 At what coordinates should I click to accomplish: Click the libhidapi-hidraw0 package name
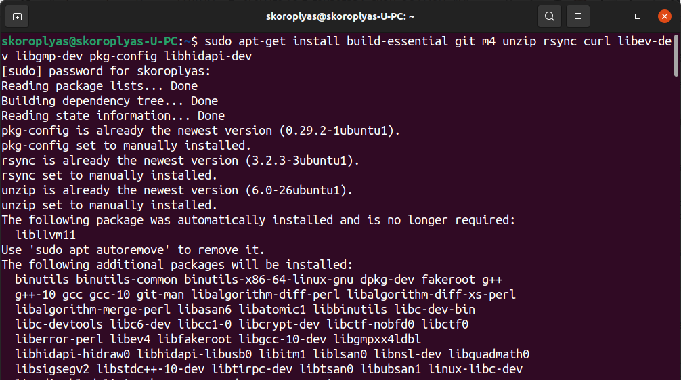(x=72, y=354)
